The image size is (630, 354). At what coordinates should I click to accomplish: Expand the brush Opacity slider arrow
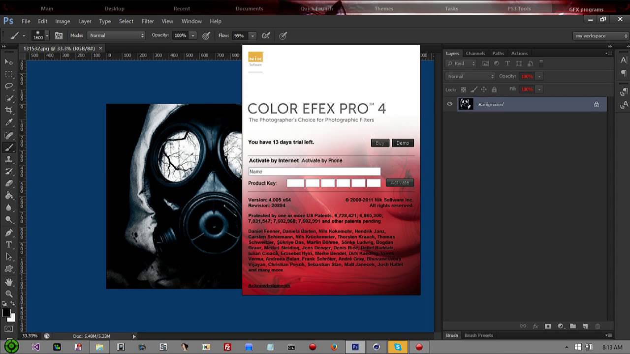193,35
